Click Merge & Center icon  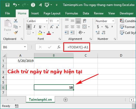(x=85, y=27)
